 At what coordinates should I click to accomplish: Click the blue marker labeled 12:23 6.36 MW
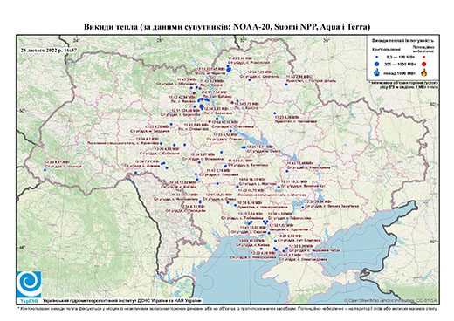[274, 113]
